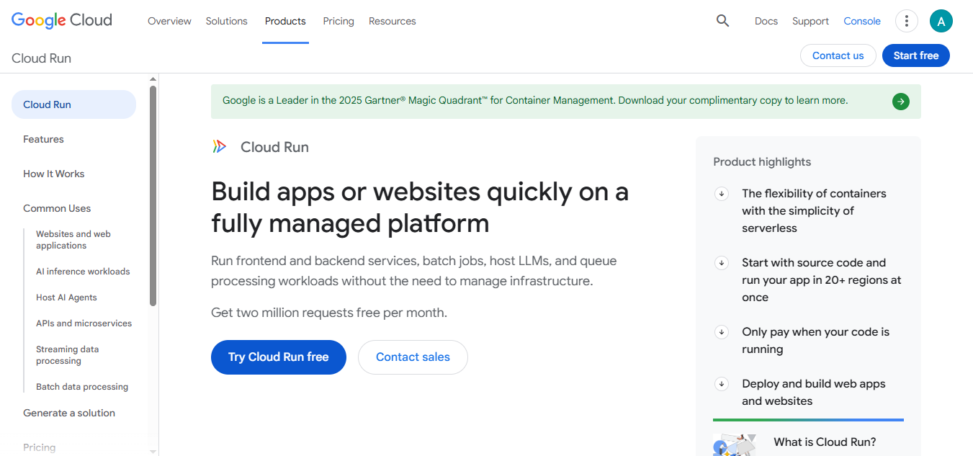
Task: Select How It Works in sidebar
Action: (53, 174)
